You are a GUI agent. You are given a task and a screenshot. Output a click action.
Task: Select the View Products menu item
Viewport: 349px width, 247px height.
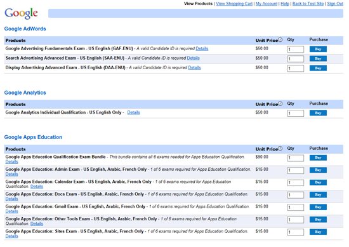(198, 4)
